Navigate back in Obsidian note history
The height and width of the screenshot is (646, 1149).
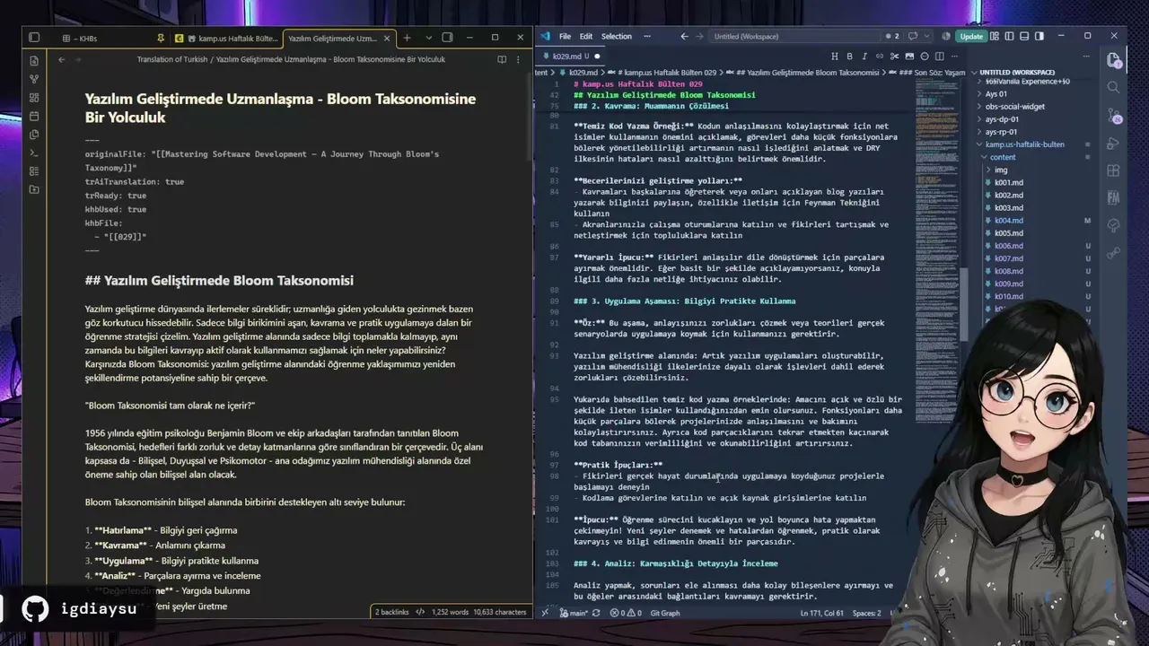(61, 59)
